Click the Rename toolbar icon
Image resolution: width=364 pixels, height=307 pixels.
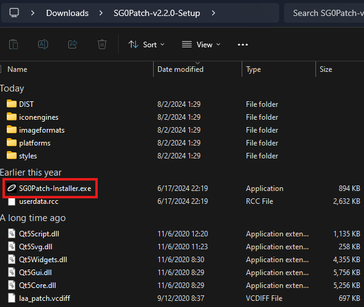(x=43, y=44)
